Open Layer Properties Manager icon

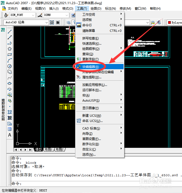[69, 22]
